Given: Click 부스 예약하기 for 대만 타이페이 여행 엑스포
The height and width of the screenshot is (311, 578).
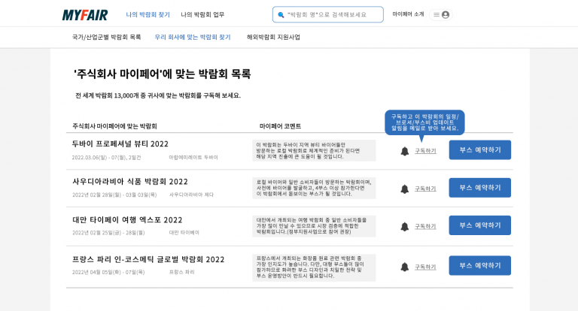Looking at the screenshot, I should [479, 225].
